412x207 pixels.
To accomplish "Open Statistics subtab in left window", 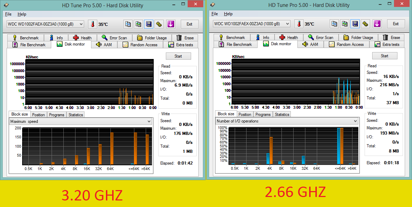I will (76, 115).
